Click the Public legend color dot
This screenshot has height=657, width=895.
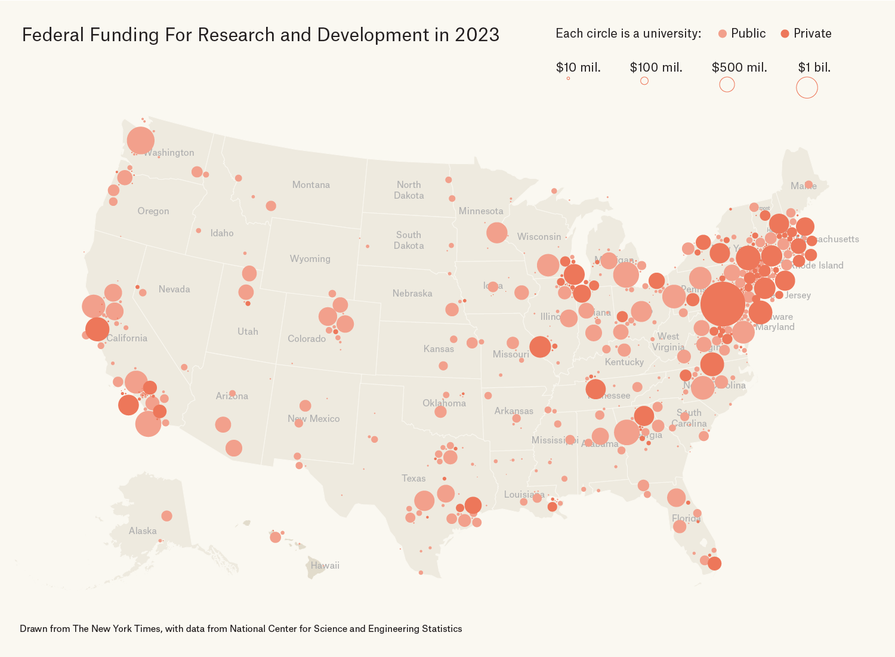point(723,34)
